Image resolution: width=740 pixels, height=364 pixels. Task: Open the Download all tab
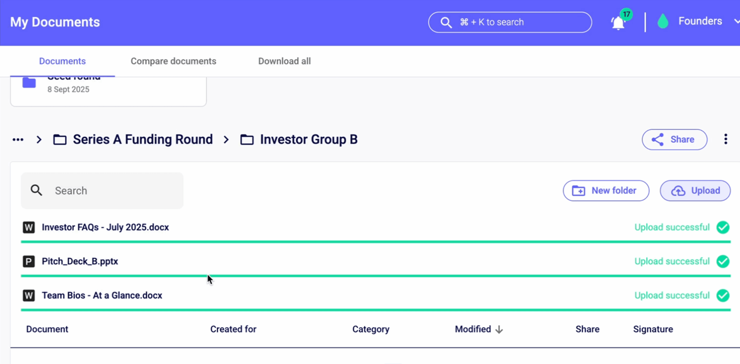click(x=284, y=61)
